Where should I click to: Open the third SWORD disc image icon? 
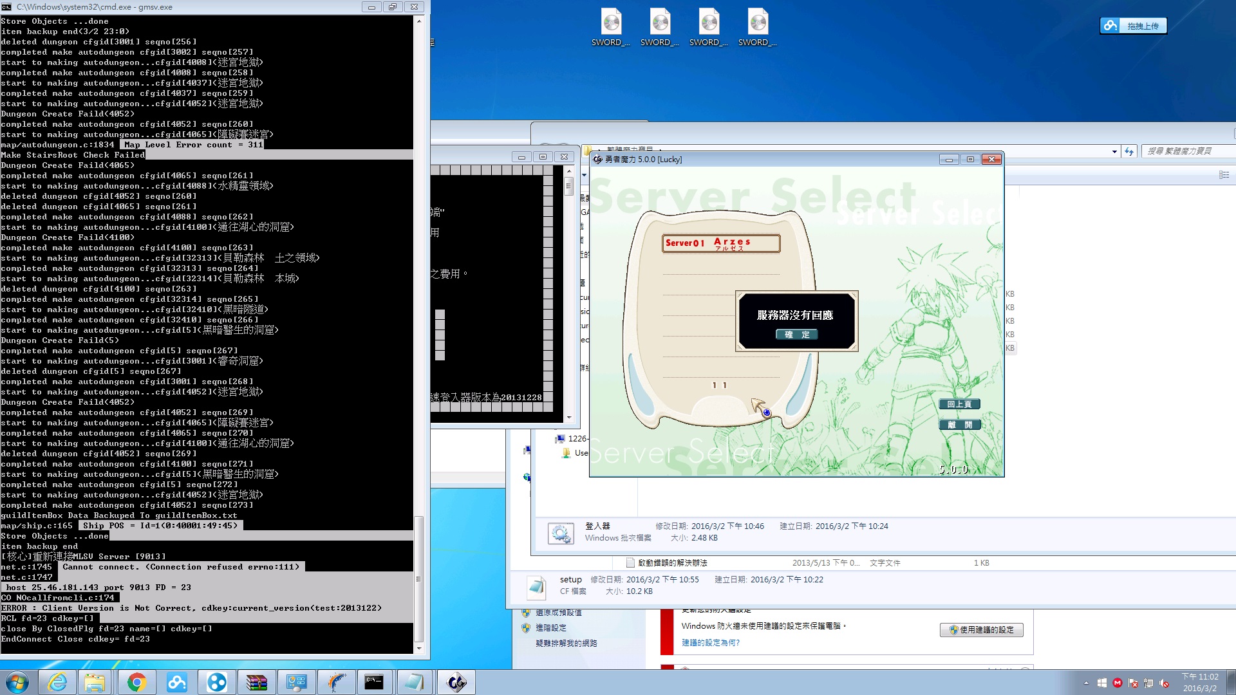pyautogui.click(x=709, y=27)
